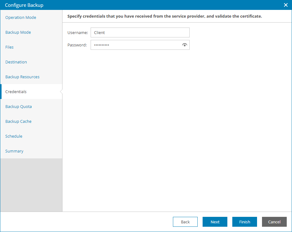The width and height of the screenshot is (292, 232).
Task: Close the Configure Backup dialog
Action: point(286,5)
